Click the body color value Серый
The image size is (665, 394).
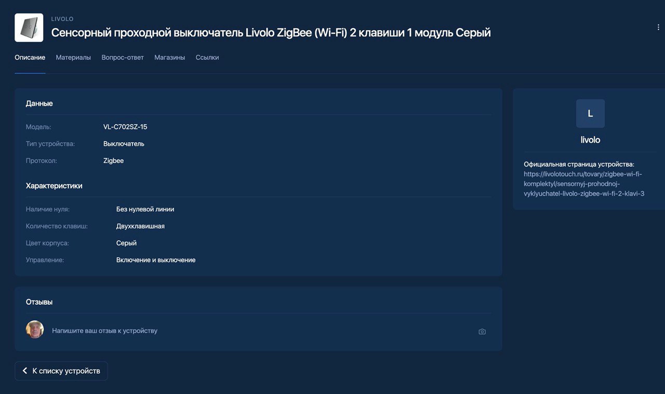pyautogui.click(x=126, y=243)
